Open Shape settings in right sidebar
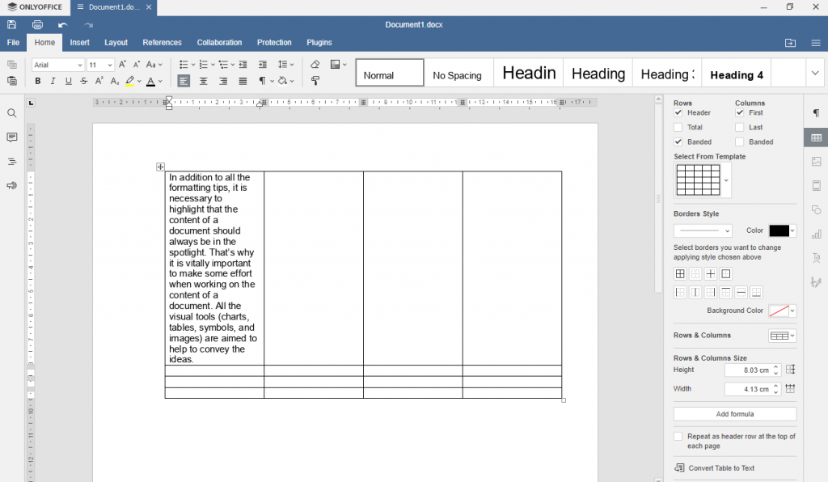This screenshot has height=482, width=828. tap(816, 209)
